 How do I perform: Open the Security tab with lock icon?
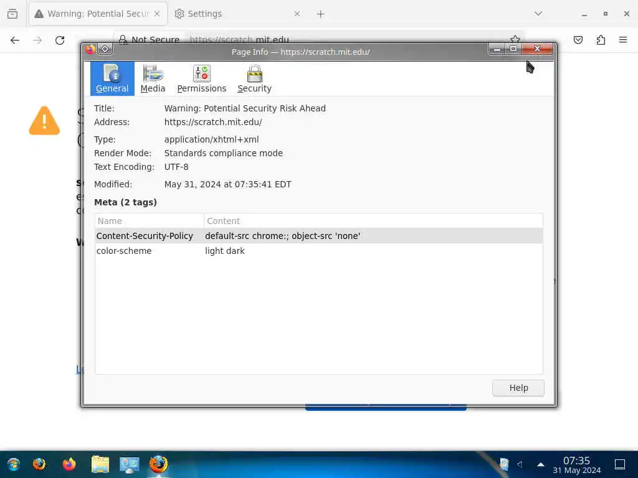point(254,79)
